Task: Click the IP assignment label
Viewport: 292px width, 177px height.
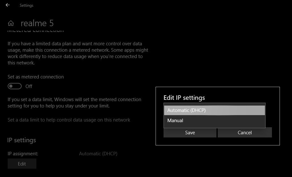Action: click(23, 154)
